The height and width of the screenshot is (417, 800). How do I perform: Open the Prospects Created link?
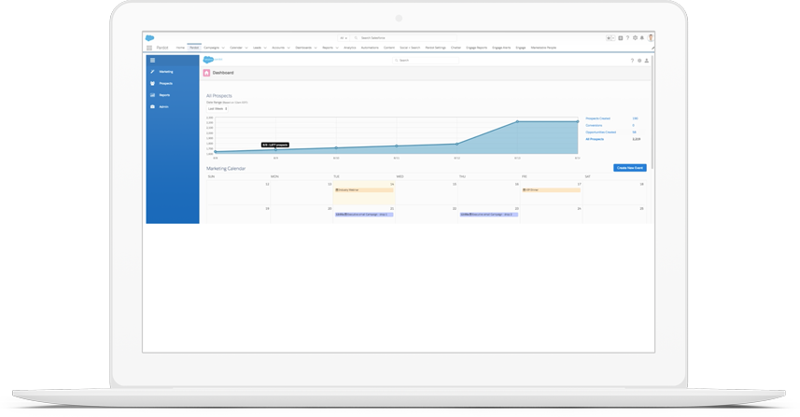tap(597, 118)
